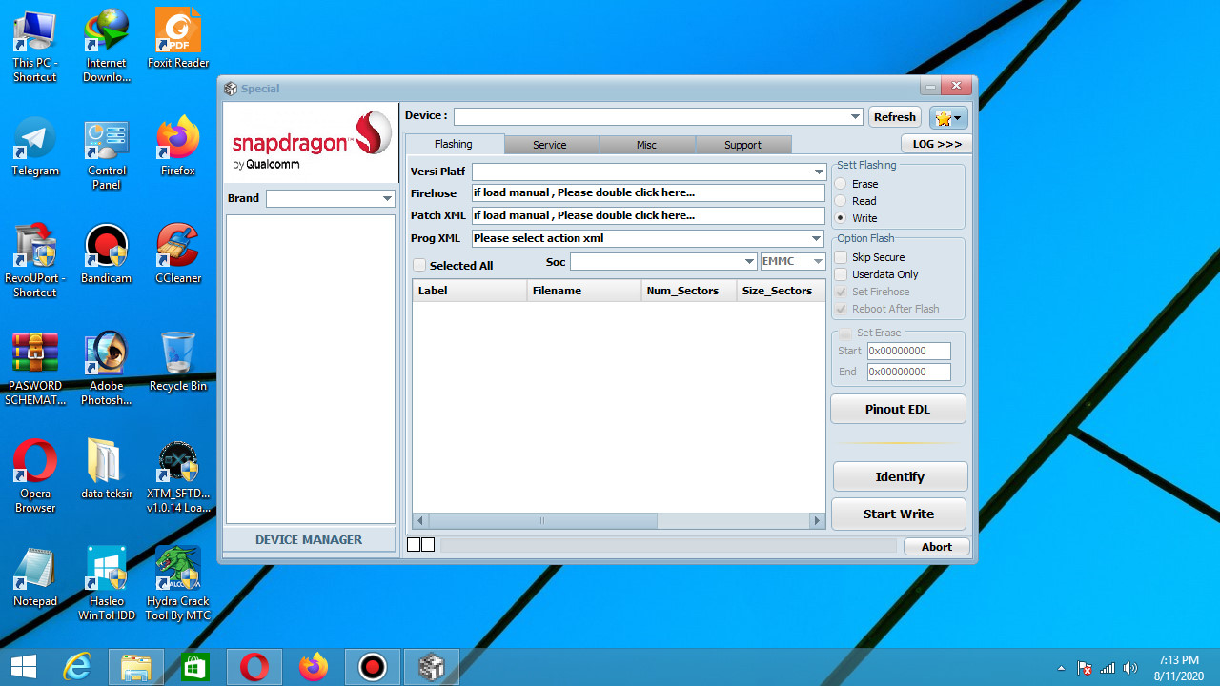Toggle the Set Erase checkbox
Screen dimensions: 1220x686
pyautogui.click(x=845, y=333)
